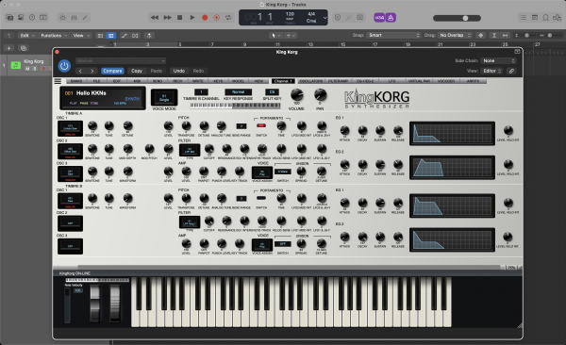Image resolution: width=566 pixels, height=345 pixels.
Task: Open the Functions dropdown in Tracks toolbar
Action: point(54,36)
